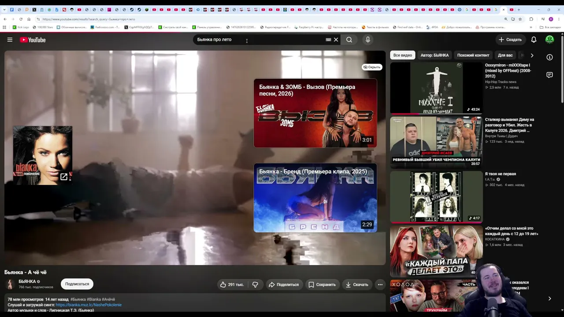564x317 pixels.
Task: Open the video info panel icon
Action: (x=549, y=57)
